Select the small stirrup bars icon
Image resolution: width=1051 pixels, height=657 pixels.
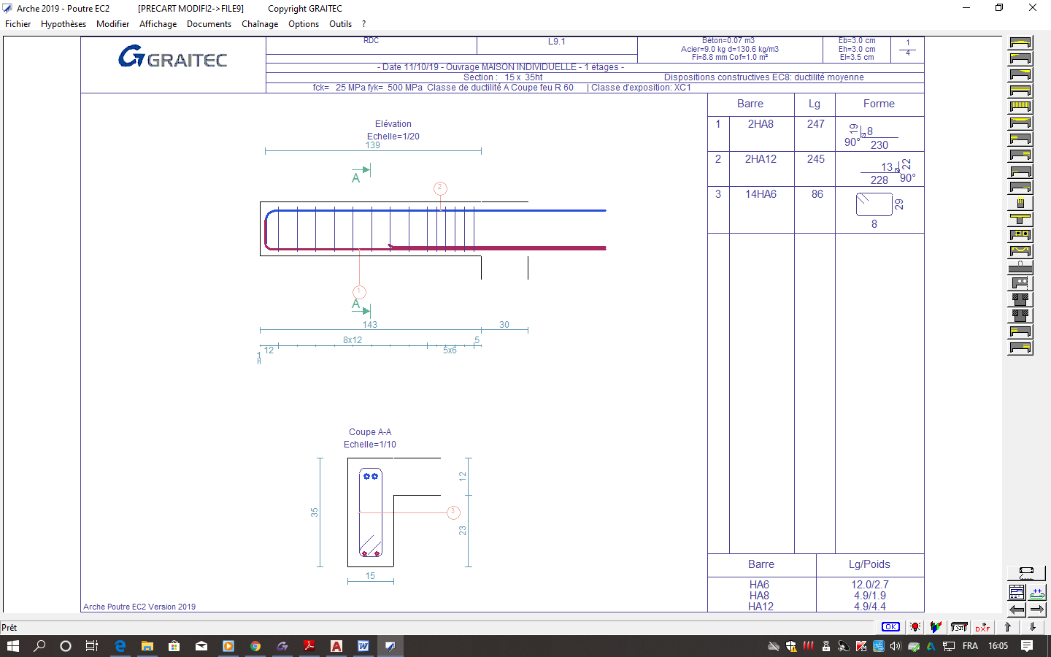1020,203
